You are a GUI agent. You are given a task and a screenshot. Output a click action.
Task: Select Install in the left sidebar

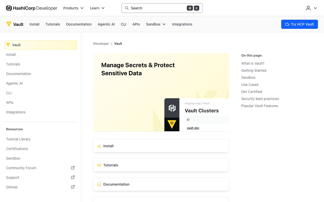[x=40, y=55]
